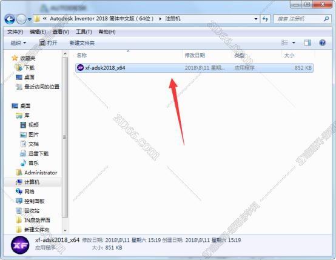
Task: Expand the view options dropdown arrow
Action: click(294, 43)
